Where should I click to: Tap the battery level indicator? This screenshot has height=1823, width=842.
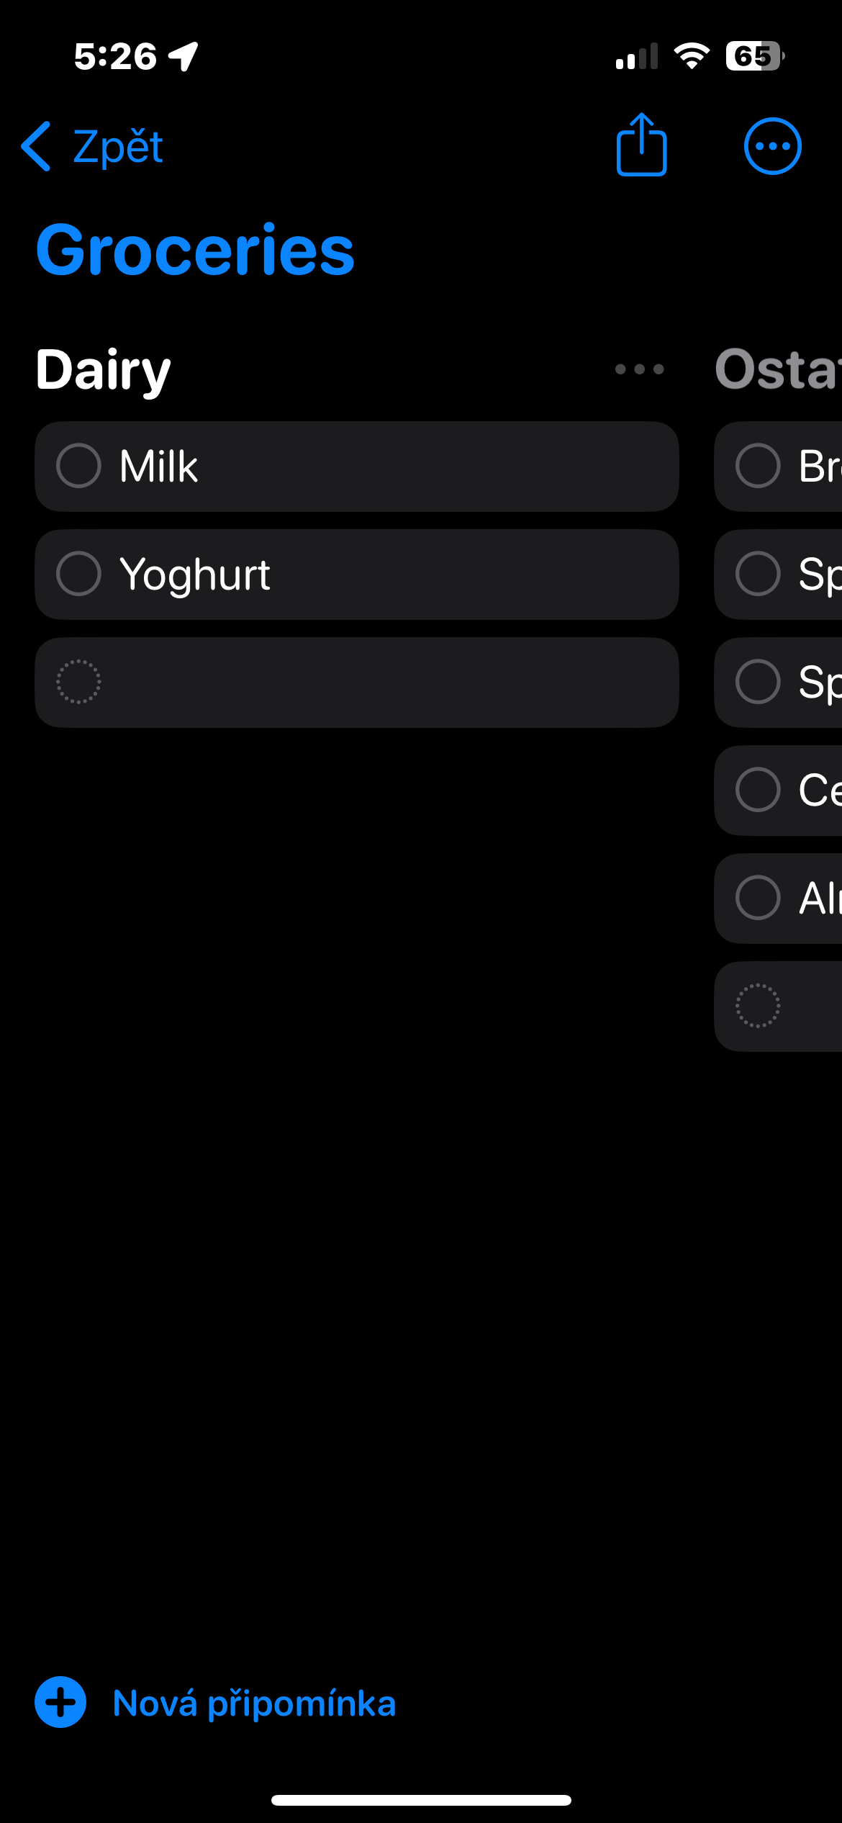click(x=754, y=56)
